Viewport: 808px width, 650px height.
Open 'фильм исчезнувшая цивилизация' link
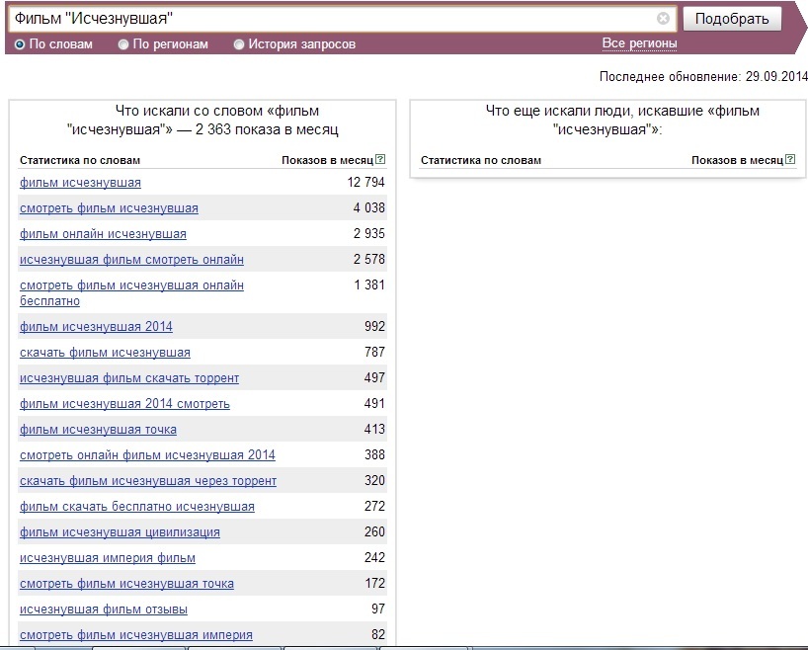tap(120, 532)
